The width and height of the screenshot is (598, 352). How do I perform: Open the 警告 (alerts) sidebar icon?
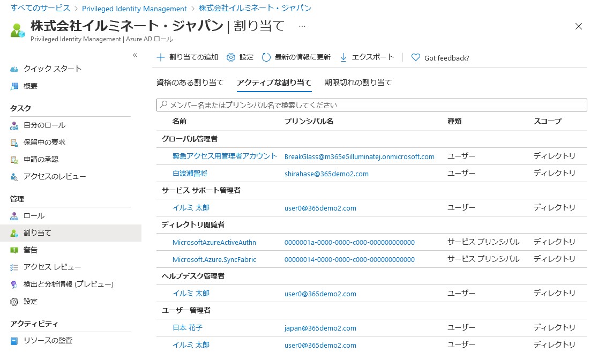14,250
